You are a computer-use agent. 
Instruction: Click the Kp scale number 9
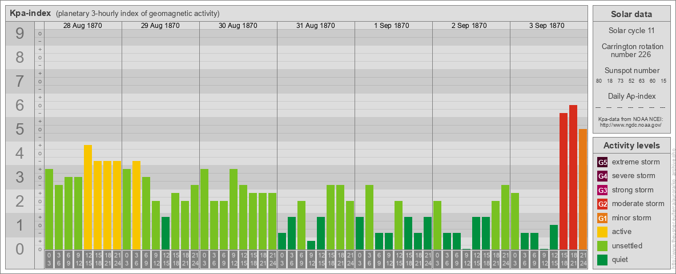(x=20, y=34)
